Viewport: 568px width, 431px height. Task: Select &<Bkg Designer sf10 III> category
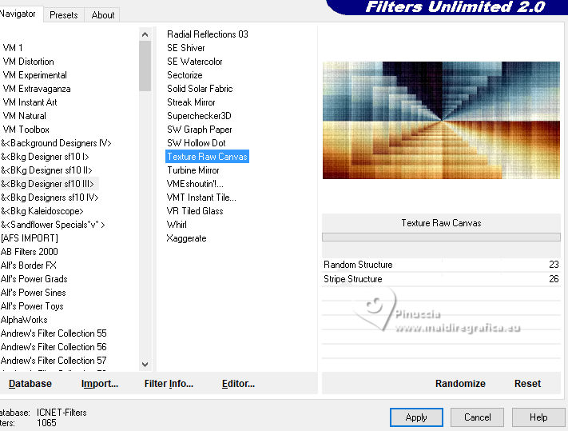click(x=47, y=184)
